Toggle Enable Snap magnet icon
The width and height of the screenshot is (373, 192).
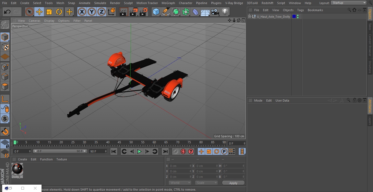5,132
